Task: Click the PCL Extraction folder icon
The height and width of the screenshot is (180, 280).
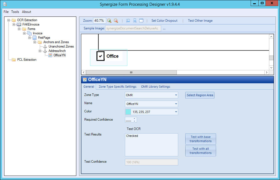Action: (x=14, y=60)
